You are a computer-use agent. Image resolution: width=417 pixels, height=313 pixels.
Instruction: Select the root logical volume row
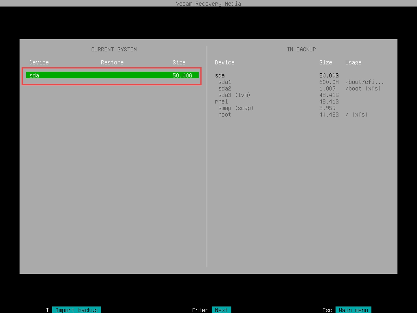tap(224, 115)
